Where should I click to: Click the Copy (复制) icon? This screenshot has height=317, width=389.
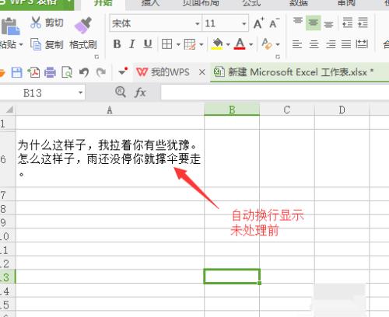pyautogui.click(x=36, y=44)
